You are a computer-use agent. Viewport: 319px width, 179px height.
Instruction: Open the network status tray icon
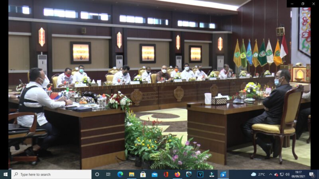(x=282, y=174)
